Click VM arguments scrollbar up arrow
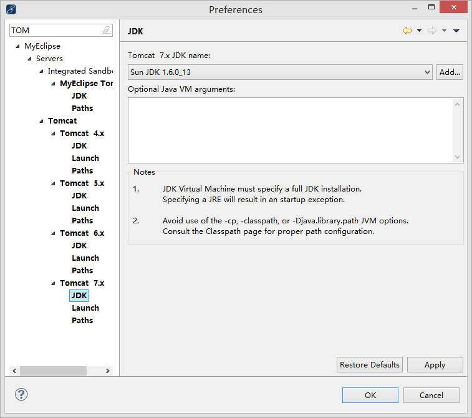 click(457, 104)
